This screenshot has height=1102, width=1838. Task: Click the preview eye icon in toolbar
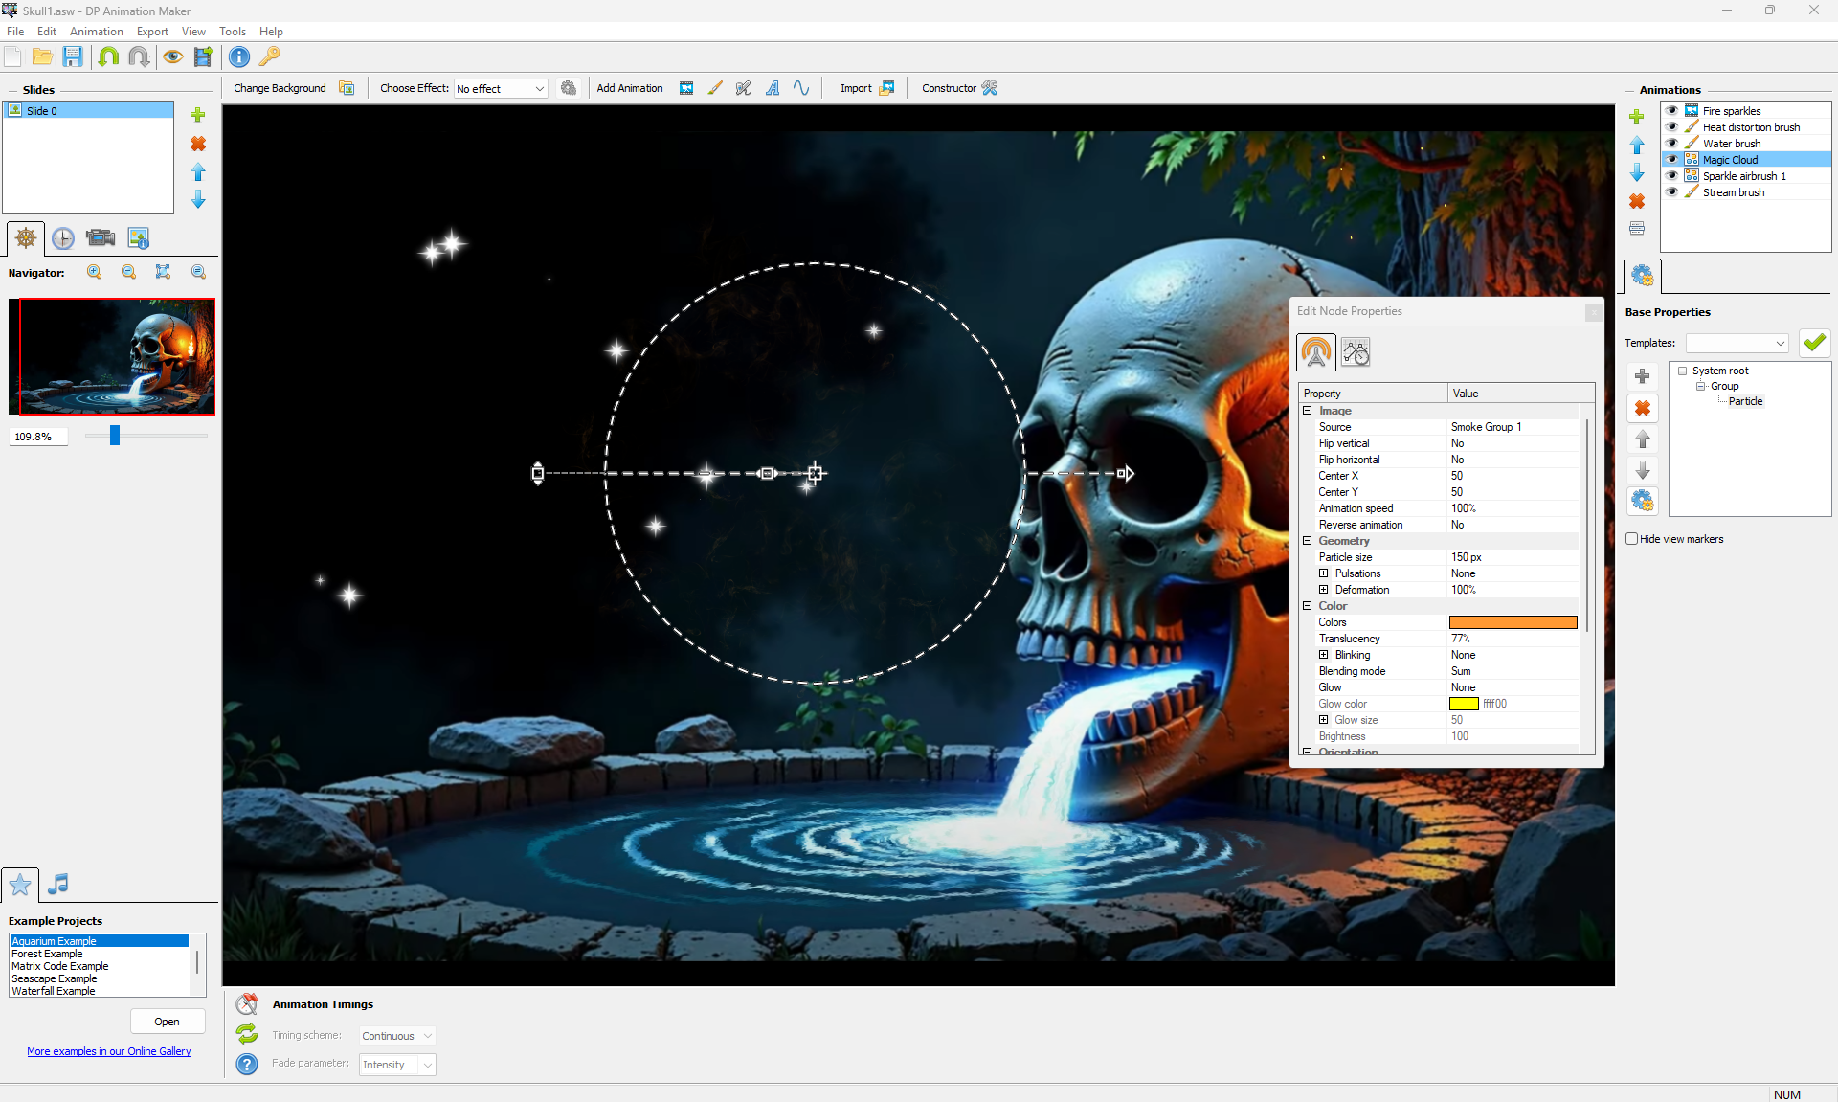(172, 56)
